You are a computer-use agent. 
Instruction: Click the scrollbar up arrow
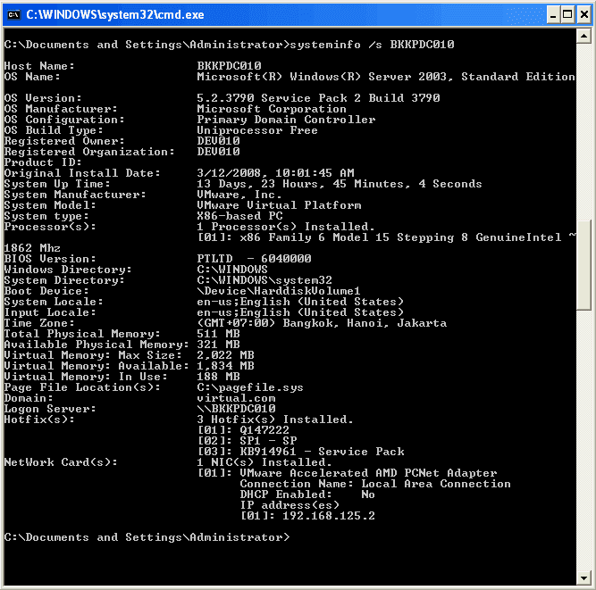[x=583, y=37]
